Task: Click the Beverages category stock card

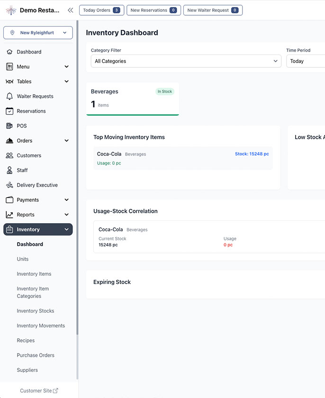Action: point(133,99)
